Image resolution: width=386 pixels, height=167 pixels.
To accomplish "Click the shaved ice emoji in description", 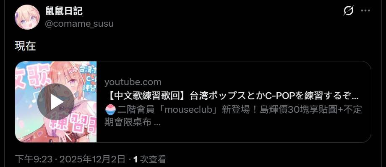I will pos(110,109).
